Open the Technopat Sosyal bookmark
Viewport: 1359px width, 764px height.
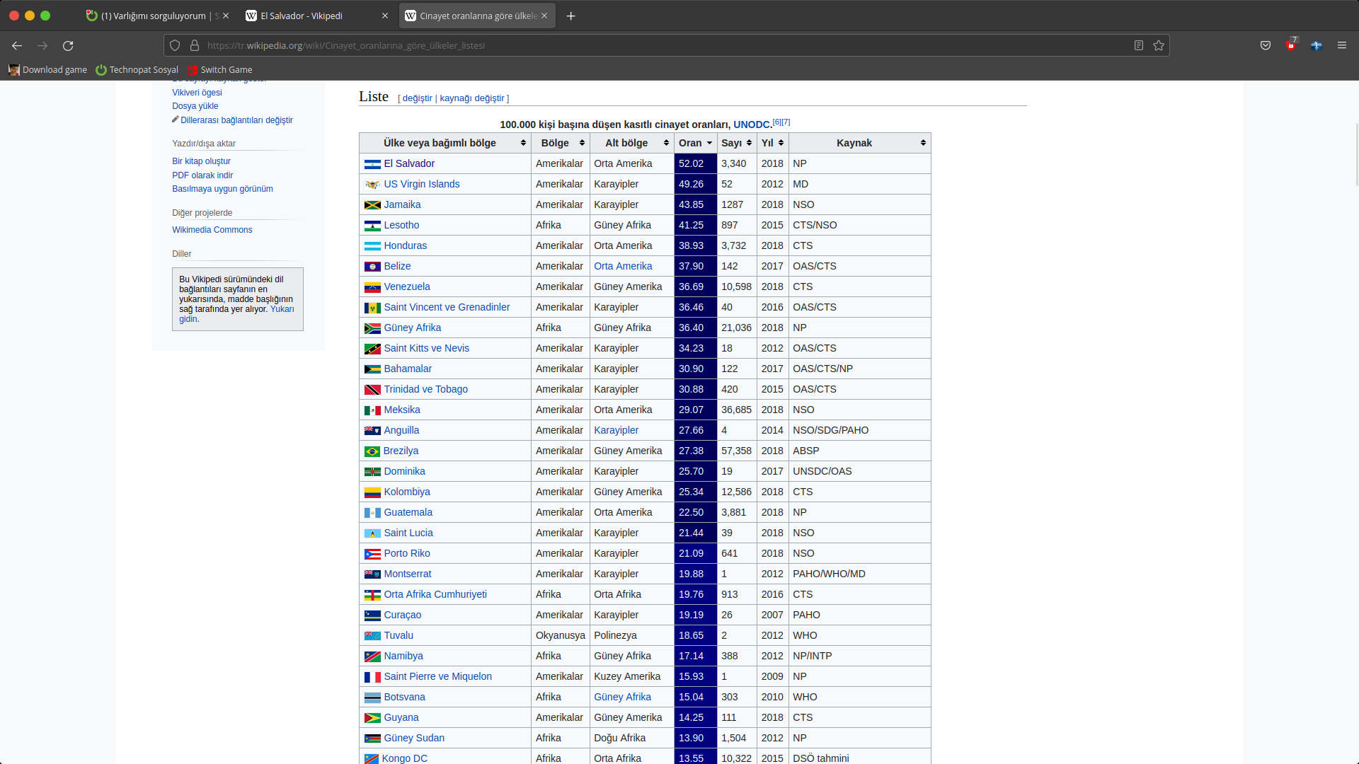pos(137,69)
